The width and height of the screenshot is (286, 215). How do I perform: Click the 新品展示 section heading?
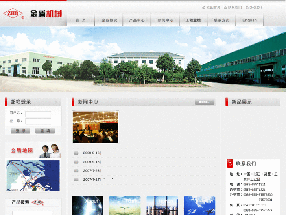click(x=242, y=102)
